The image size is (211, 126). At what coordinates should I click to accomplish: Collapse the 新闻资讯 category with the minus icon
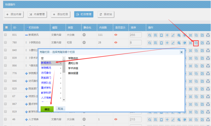point(26,35)
